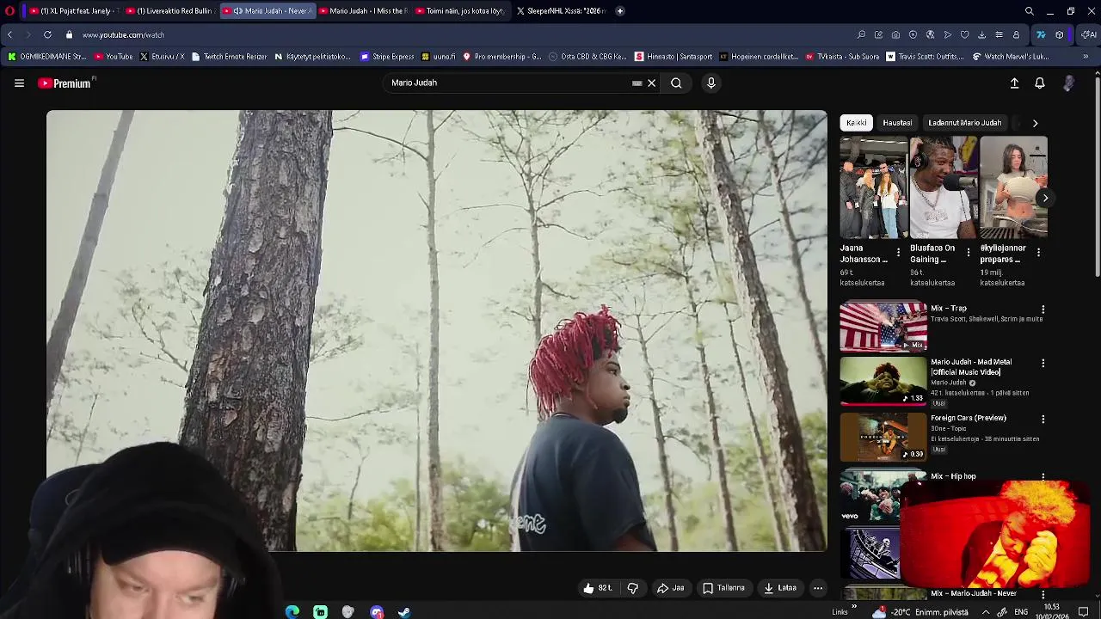Screen dimensions: 1101x619
Task: Download the video with the Lataa button
Action: (779, 588)
